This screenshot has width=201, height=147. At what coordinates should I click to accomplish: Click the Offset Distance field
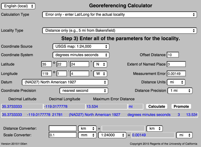pyautogui.click(x=173, y=55)
